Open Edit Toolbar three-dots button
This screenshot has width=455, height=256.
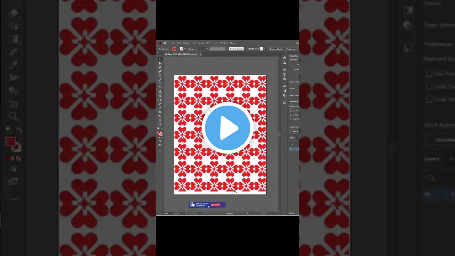[x=160, y=150]
